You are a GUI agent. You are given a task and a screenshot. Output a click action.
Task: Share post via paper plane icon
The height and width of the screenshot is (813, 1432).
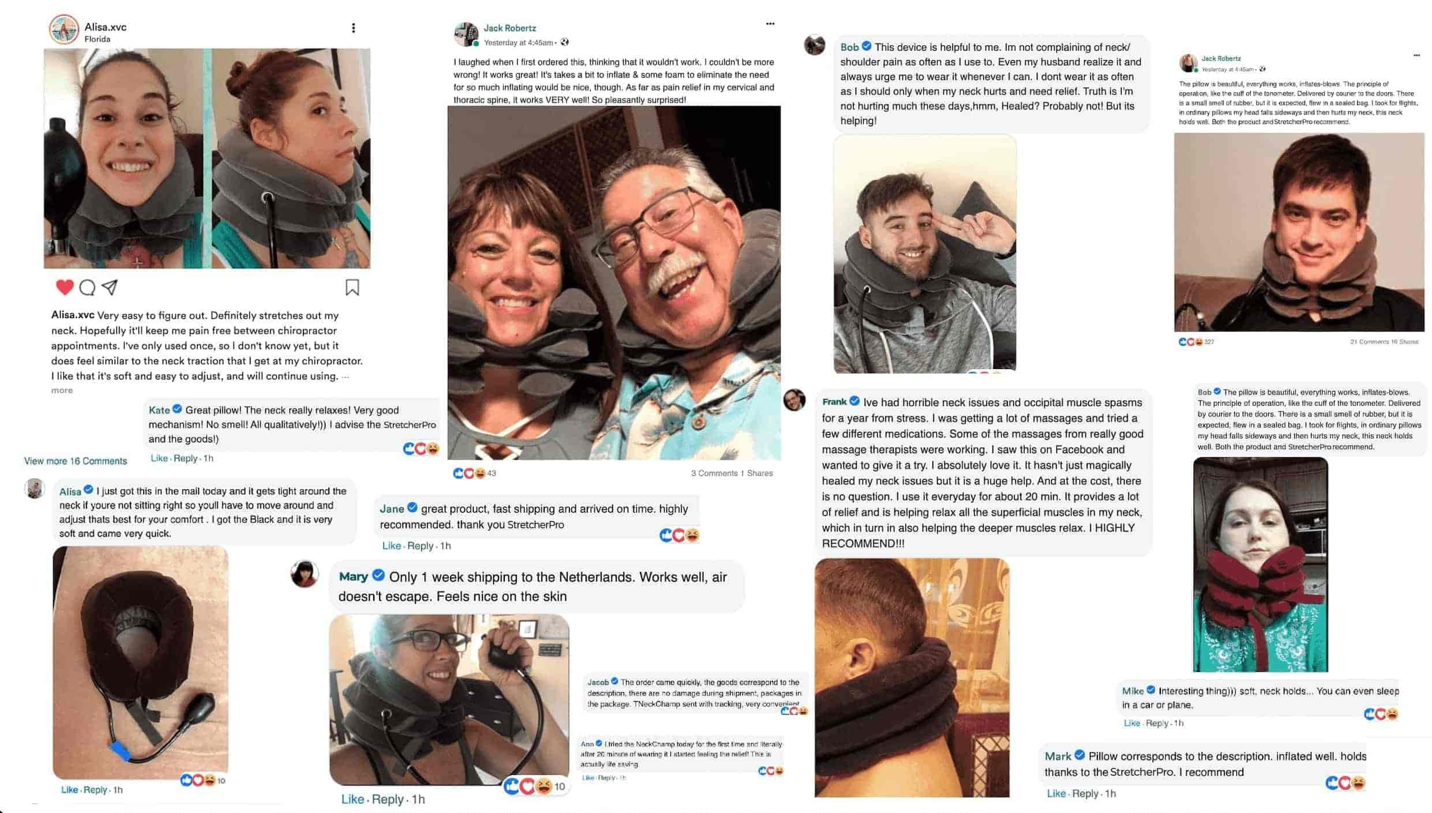pos(110,287)
